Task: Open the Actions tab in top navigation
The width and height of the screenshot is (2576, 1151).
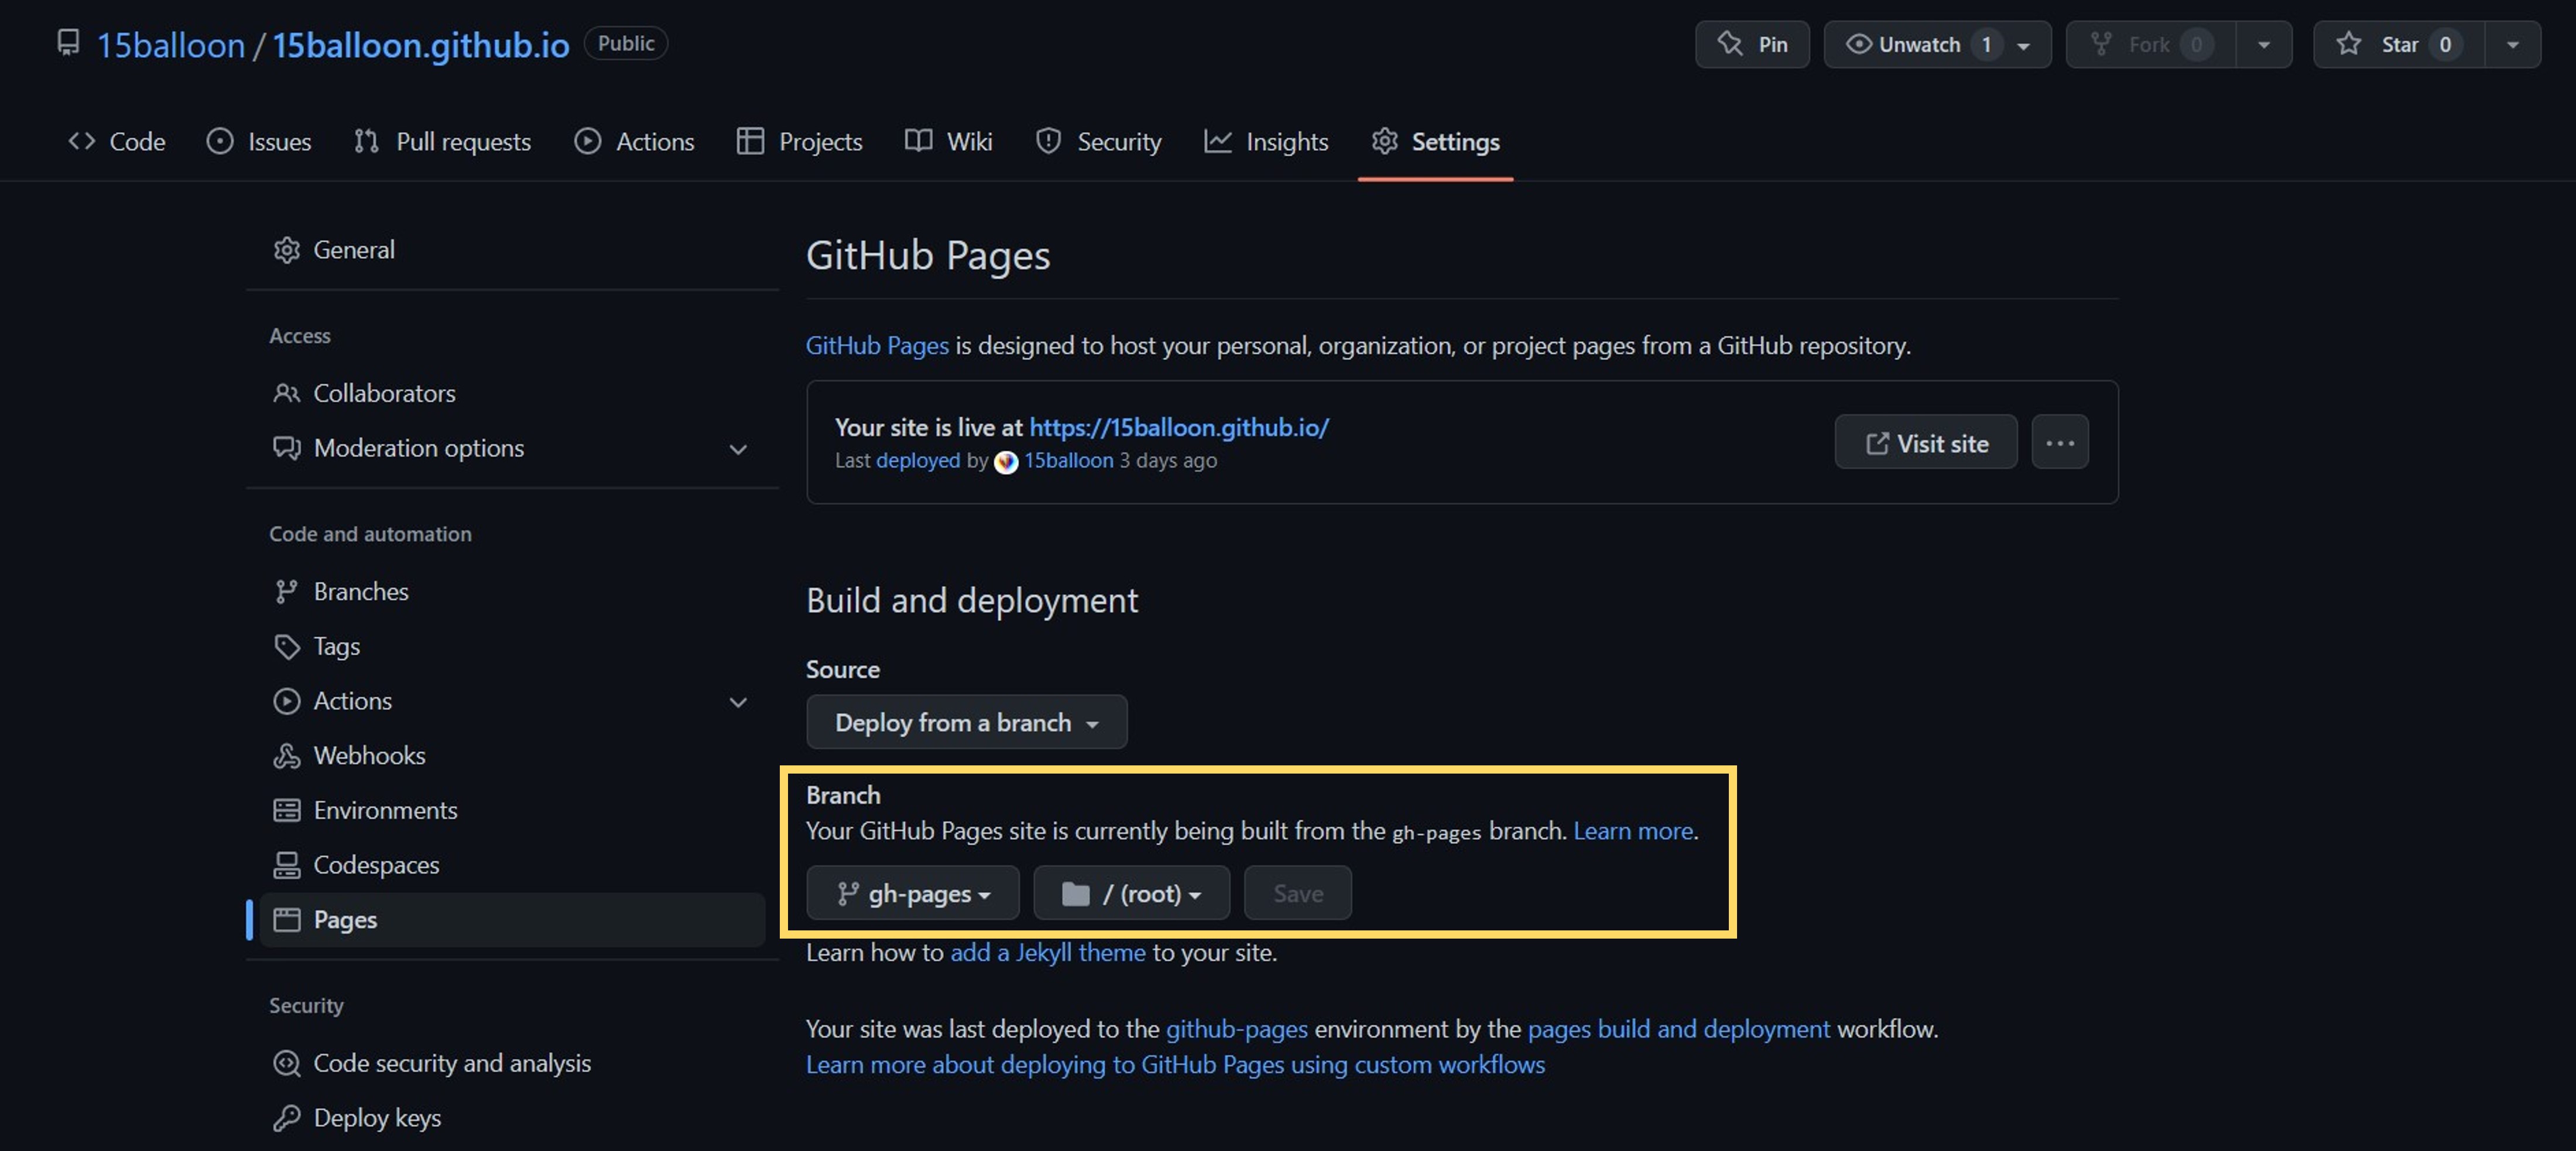Action: tap(634, 141)
